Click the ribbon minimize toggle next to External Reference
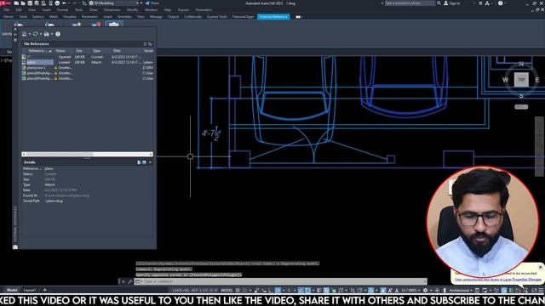 298,16
